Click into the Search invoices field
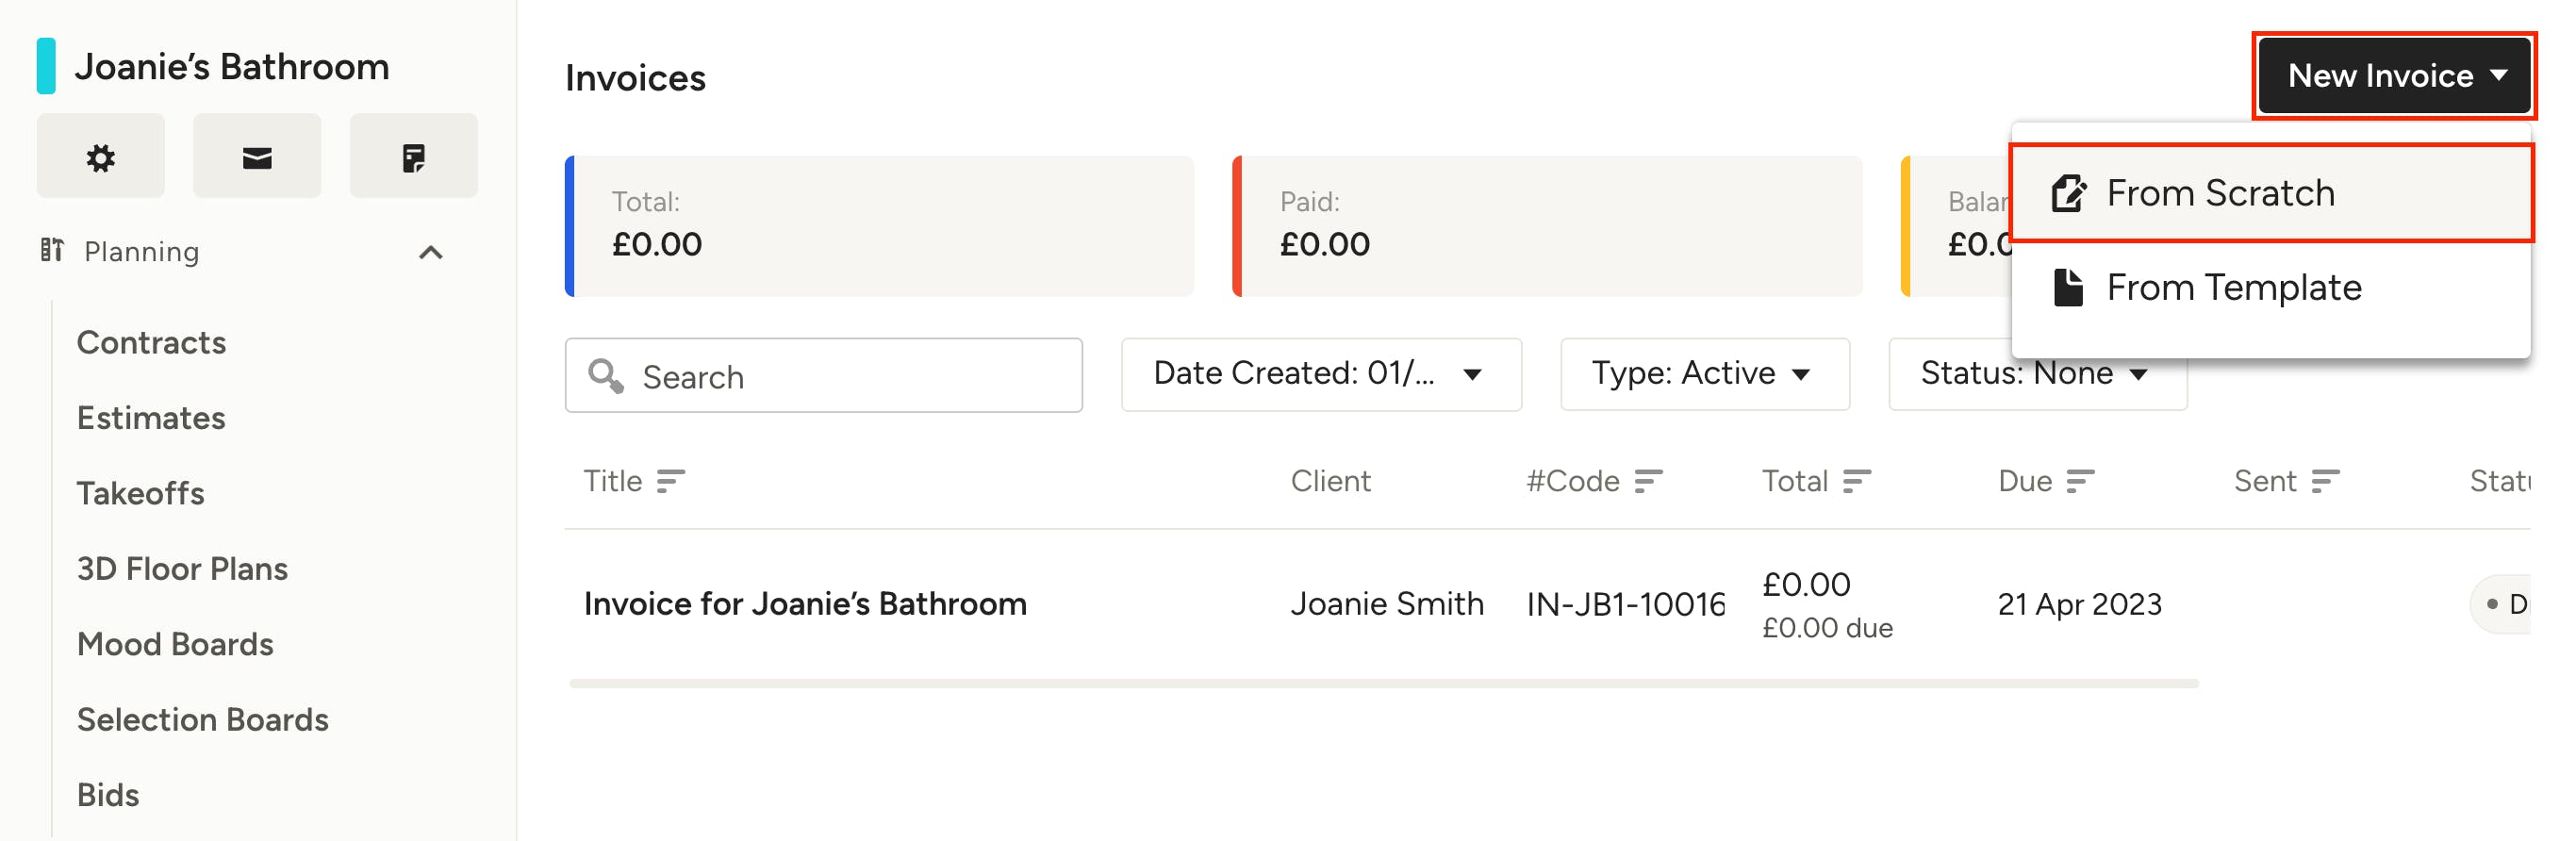The width and height of the screenshot is (2576, 841). pyautogui.click(x=823, y=375)
